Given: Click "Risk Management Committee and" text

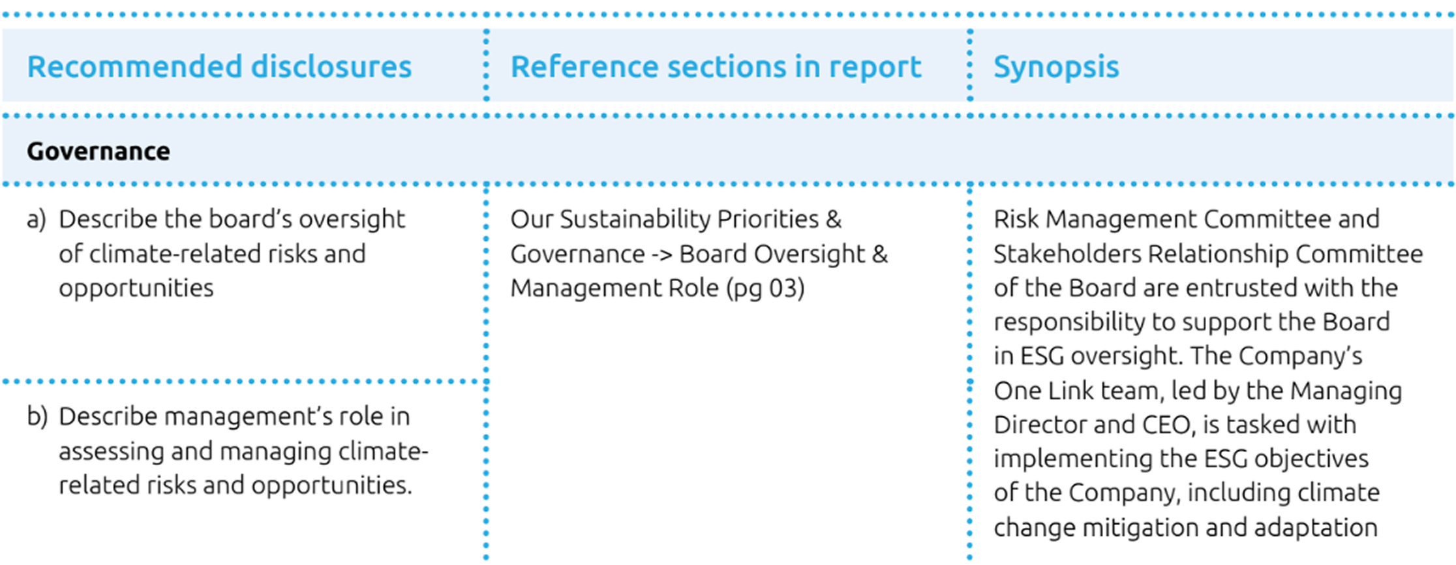Looking at the screenshot, I should coord(1186,220).
